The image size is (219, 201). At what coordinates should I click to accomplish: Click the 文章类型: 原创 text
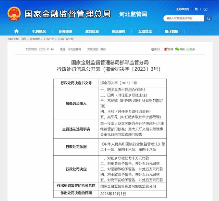[96, 49]
